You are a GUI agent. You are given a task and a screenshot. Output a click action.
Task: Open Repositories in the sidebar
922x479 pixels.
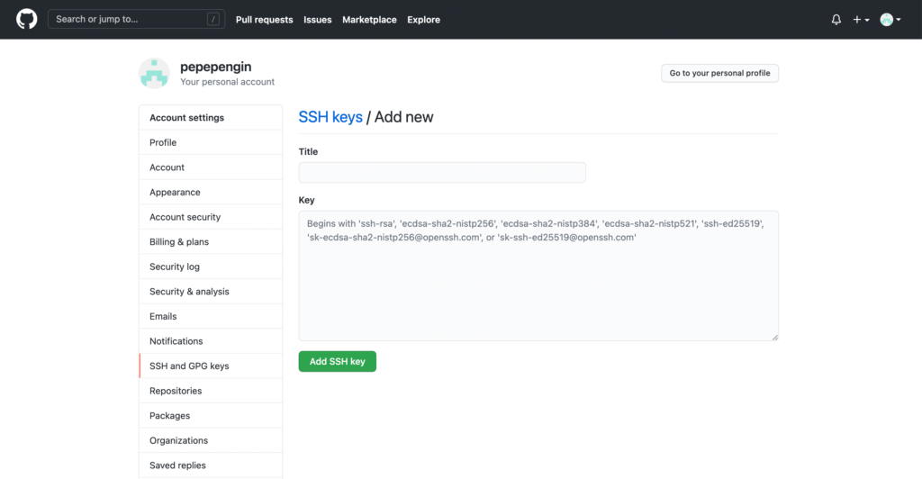coord(211,391)
